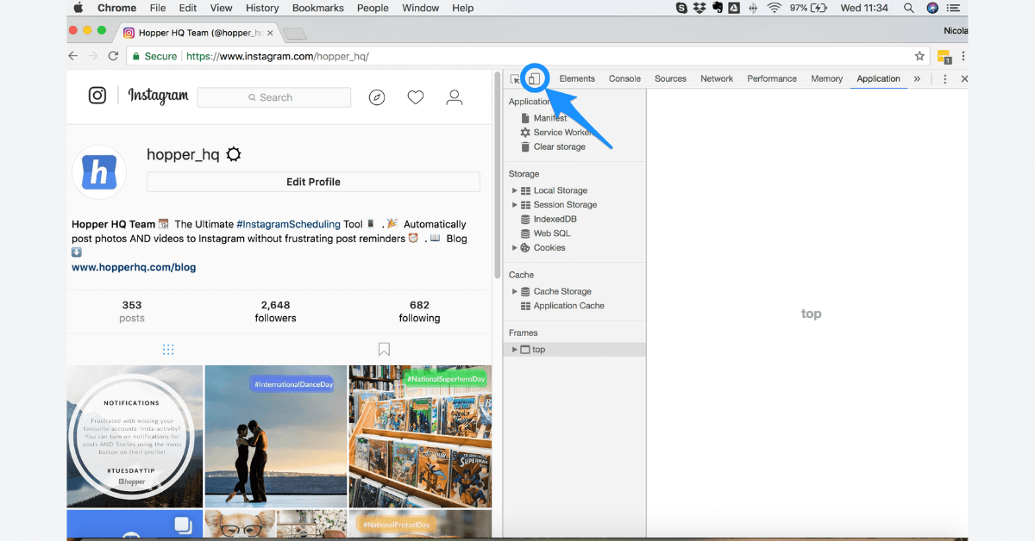Select the grid view icon above posts
The width and height of the screenshot is (1035, 541).
(x=168, y=350)
